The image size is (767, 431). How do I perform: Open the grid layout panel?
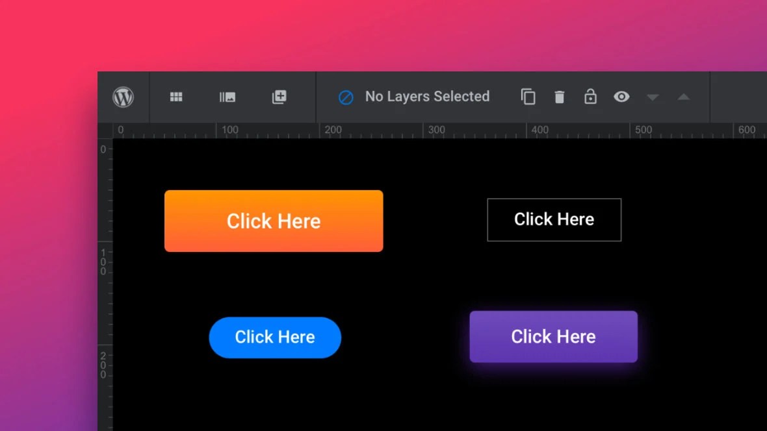coord(175,97)
